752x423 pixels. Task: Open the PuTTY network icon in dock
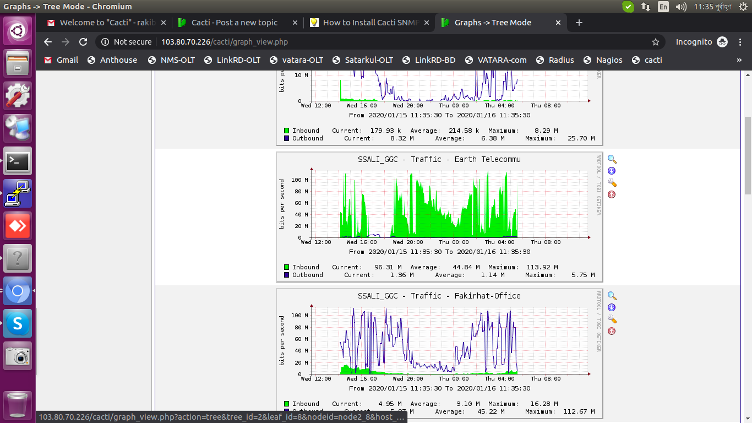[18, 193]
